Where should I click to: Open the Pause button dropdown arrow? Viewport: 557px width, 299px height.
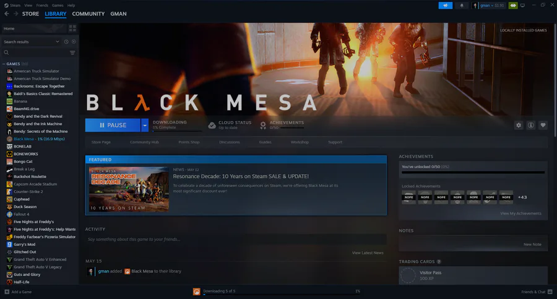[x=145, y=125]
